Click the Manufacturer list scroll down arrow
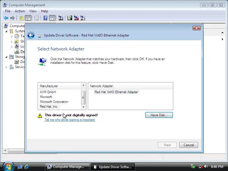 click(x=84, y=107)
